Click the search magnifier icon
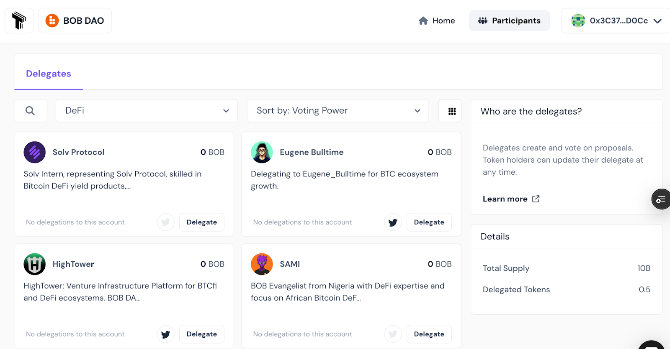 [30, 111]
